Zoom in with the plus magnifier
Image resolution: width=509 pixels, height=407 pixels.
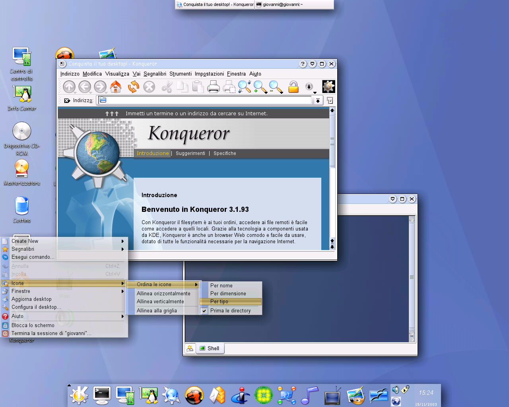[x=260, y=87]
